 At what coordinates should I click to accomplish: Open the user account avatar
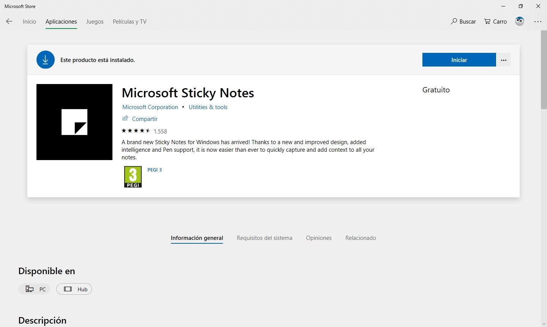(x=520, y=22)
